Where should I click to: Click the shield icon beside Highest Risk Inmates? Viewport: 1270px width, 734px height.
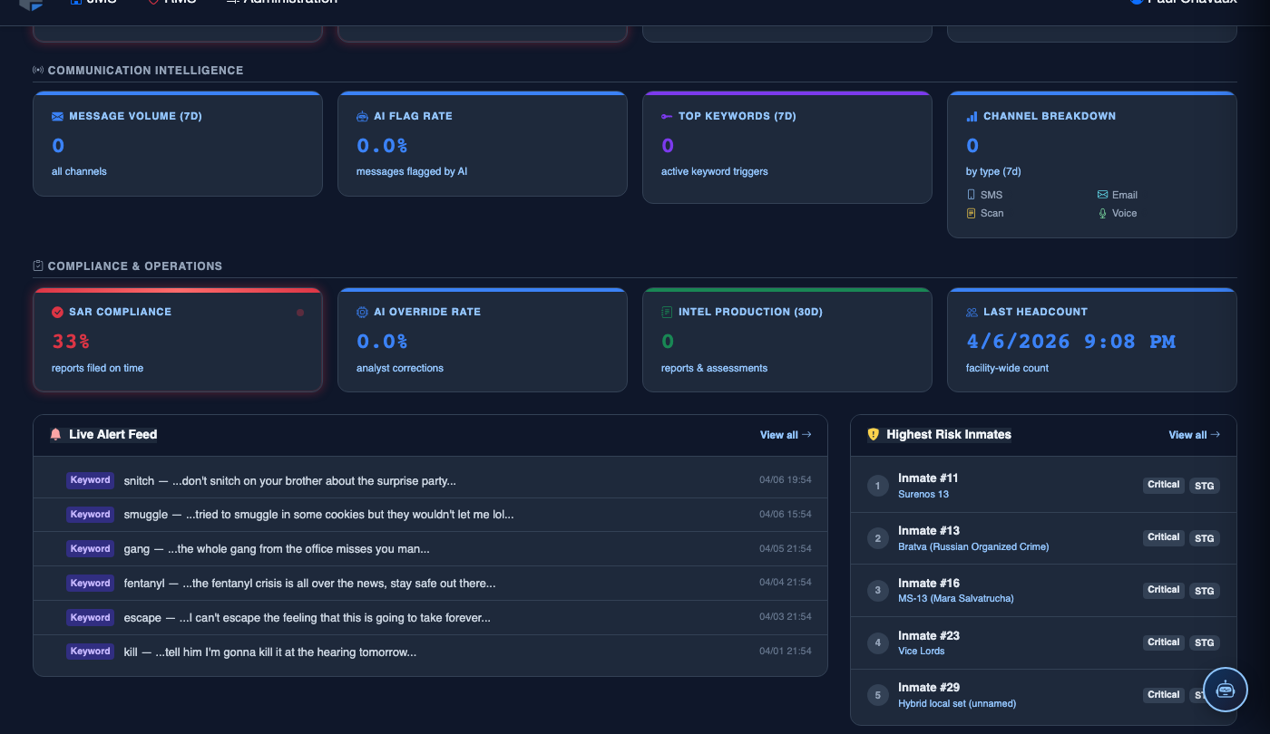pyautogui.click(x=874, y=435)
